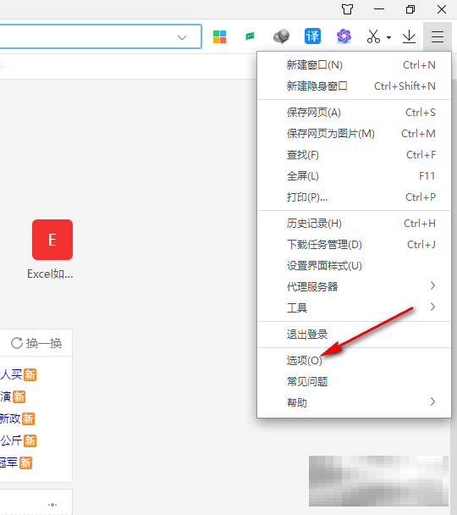Expand the 工具 submenu
This screenshot has height=515, width=457.
pyautogui.click(x=355, y=307)
